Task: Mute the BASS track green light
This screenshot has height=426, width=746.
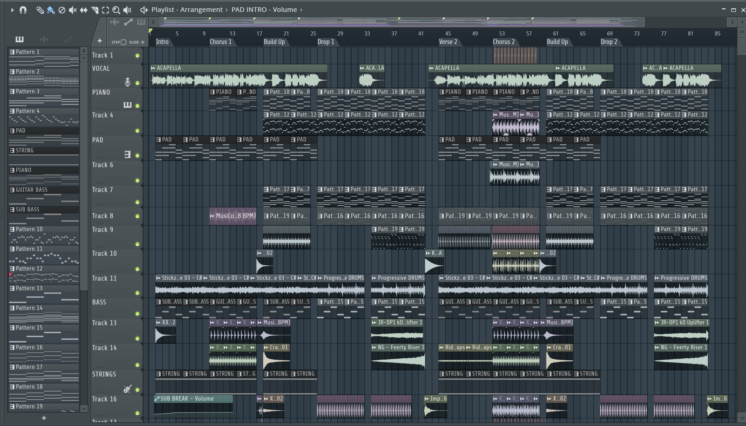Action: click(x=137, y=314)
